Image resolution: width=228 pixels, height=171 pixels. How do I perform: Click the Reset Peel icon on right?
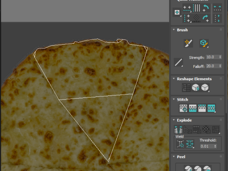coord(207,168)
